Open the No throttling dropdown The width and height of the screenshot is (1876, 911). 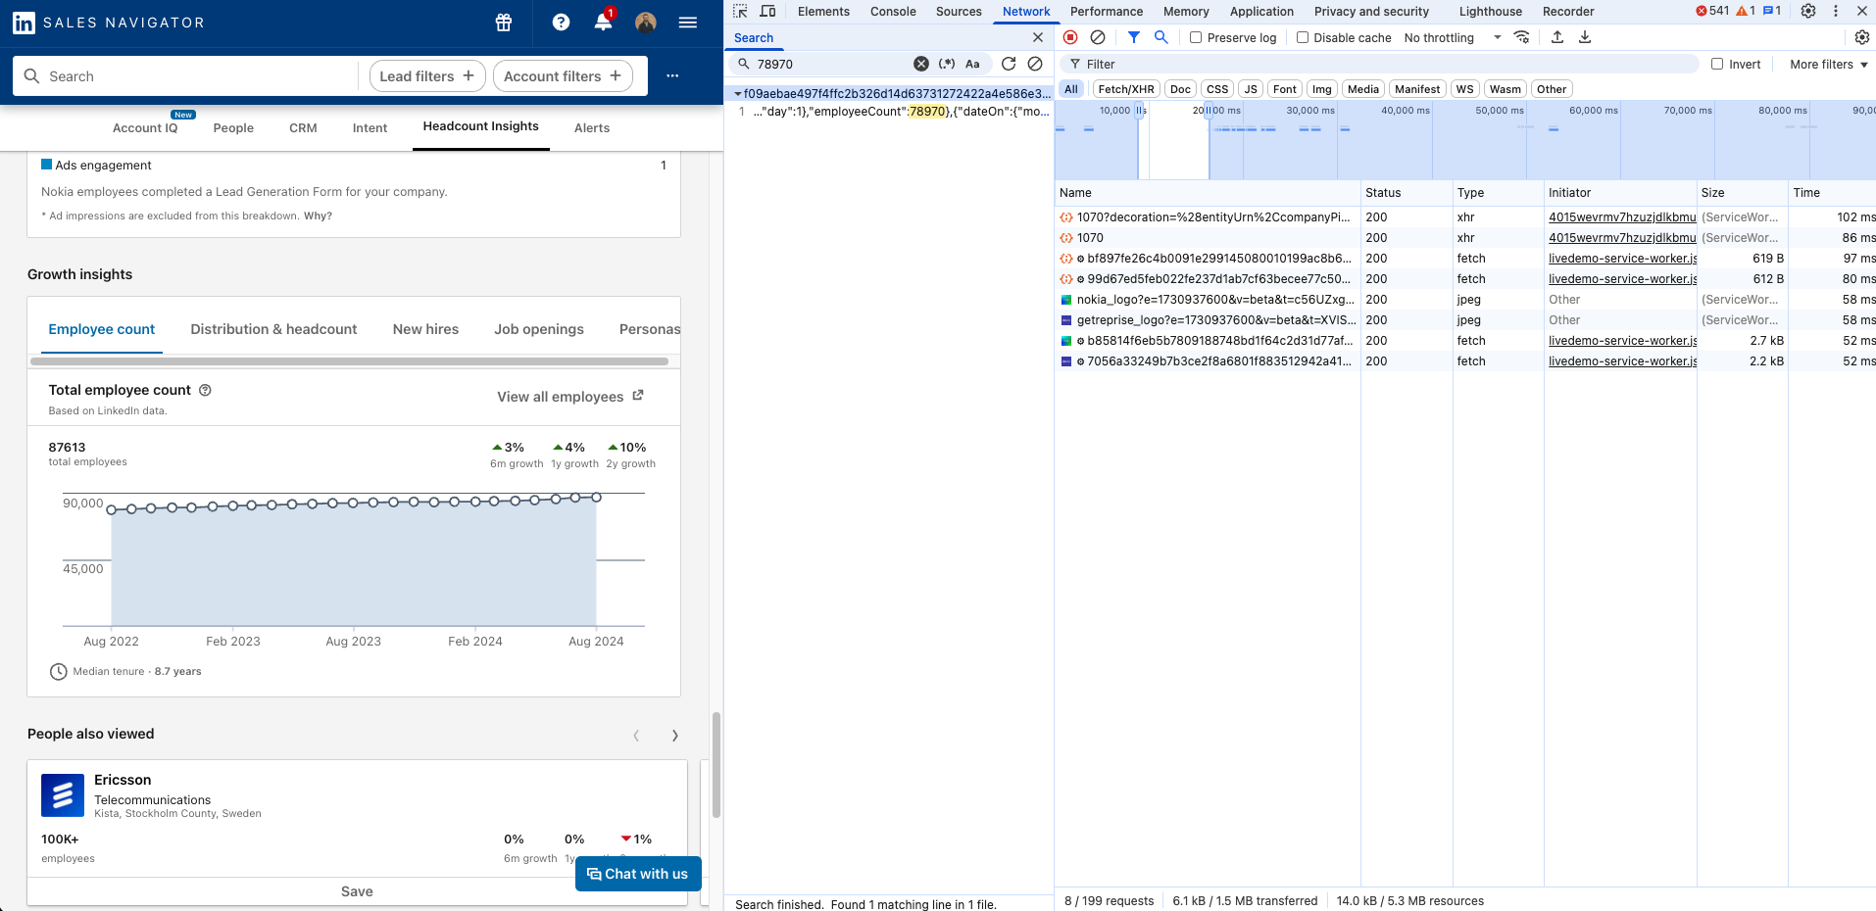[1452, 37]
